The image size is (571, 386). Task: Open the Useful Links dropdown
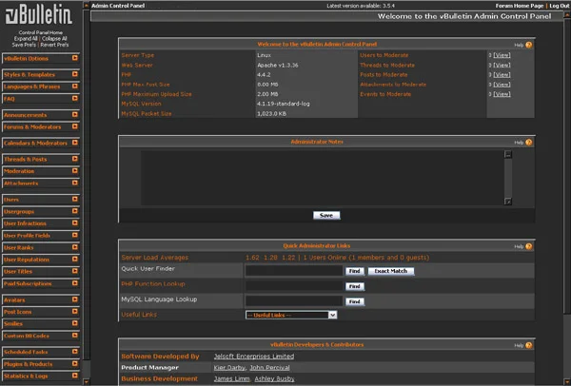coord(291,315)
